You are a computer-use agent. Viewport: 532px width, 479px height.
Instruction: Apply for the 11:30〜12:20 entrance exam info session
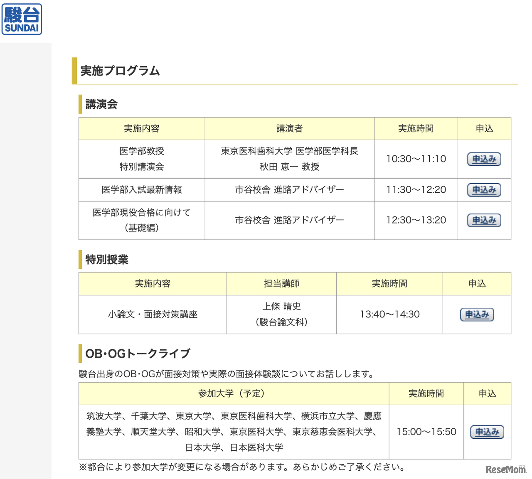[484, 190]
